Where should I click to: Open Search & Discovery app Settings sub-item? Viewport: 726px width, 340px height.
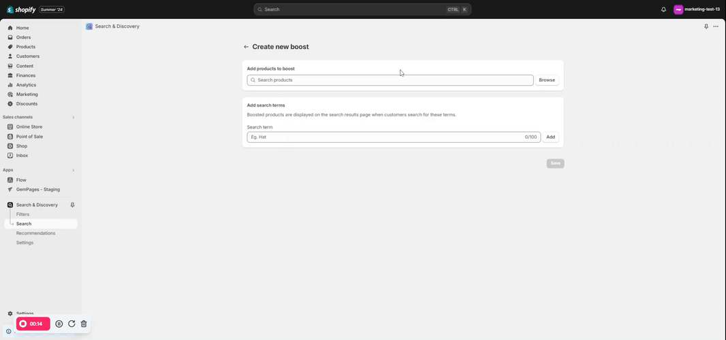(x=25, y=243)
